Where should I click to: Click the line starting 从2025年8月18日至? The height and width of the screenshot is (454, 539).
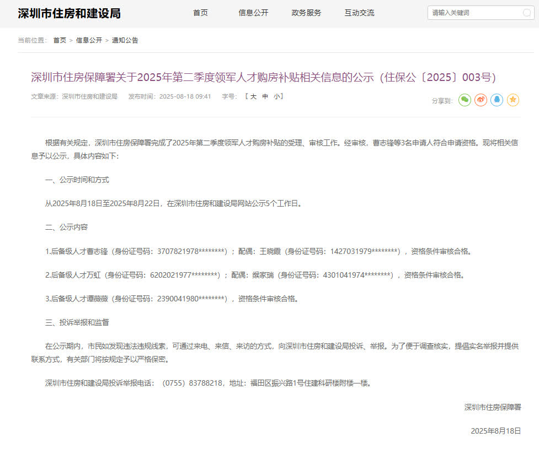[174, 203]
